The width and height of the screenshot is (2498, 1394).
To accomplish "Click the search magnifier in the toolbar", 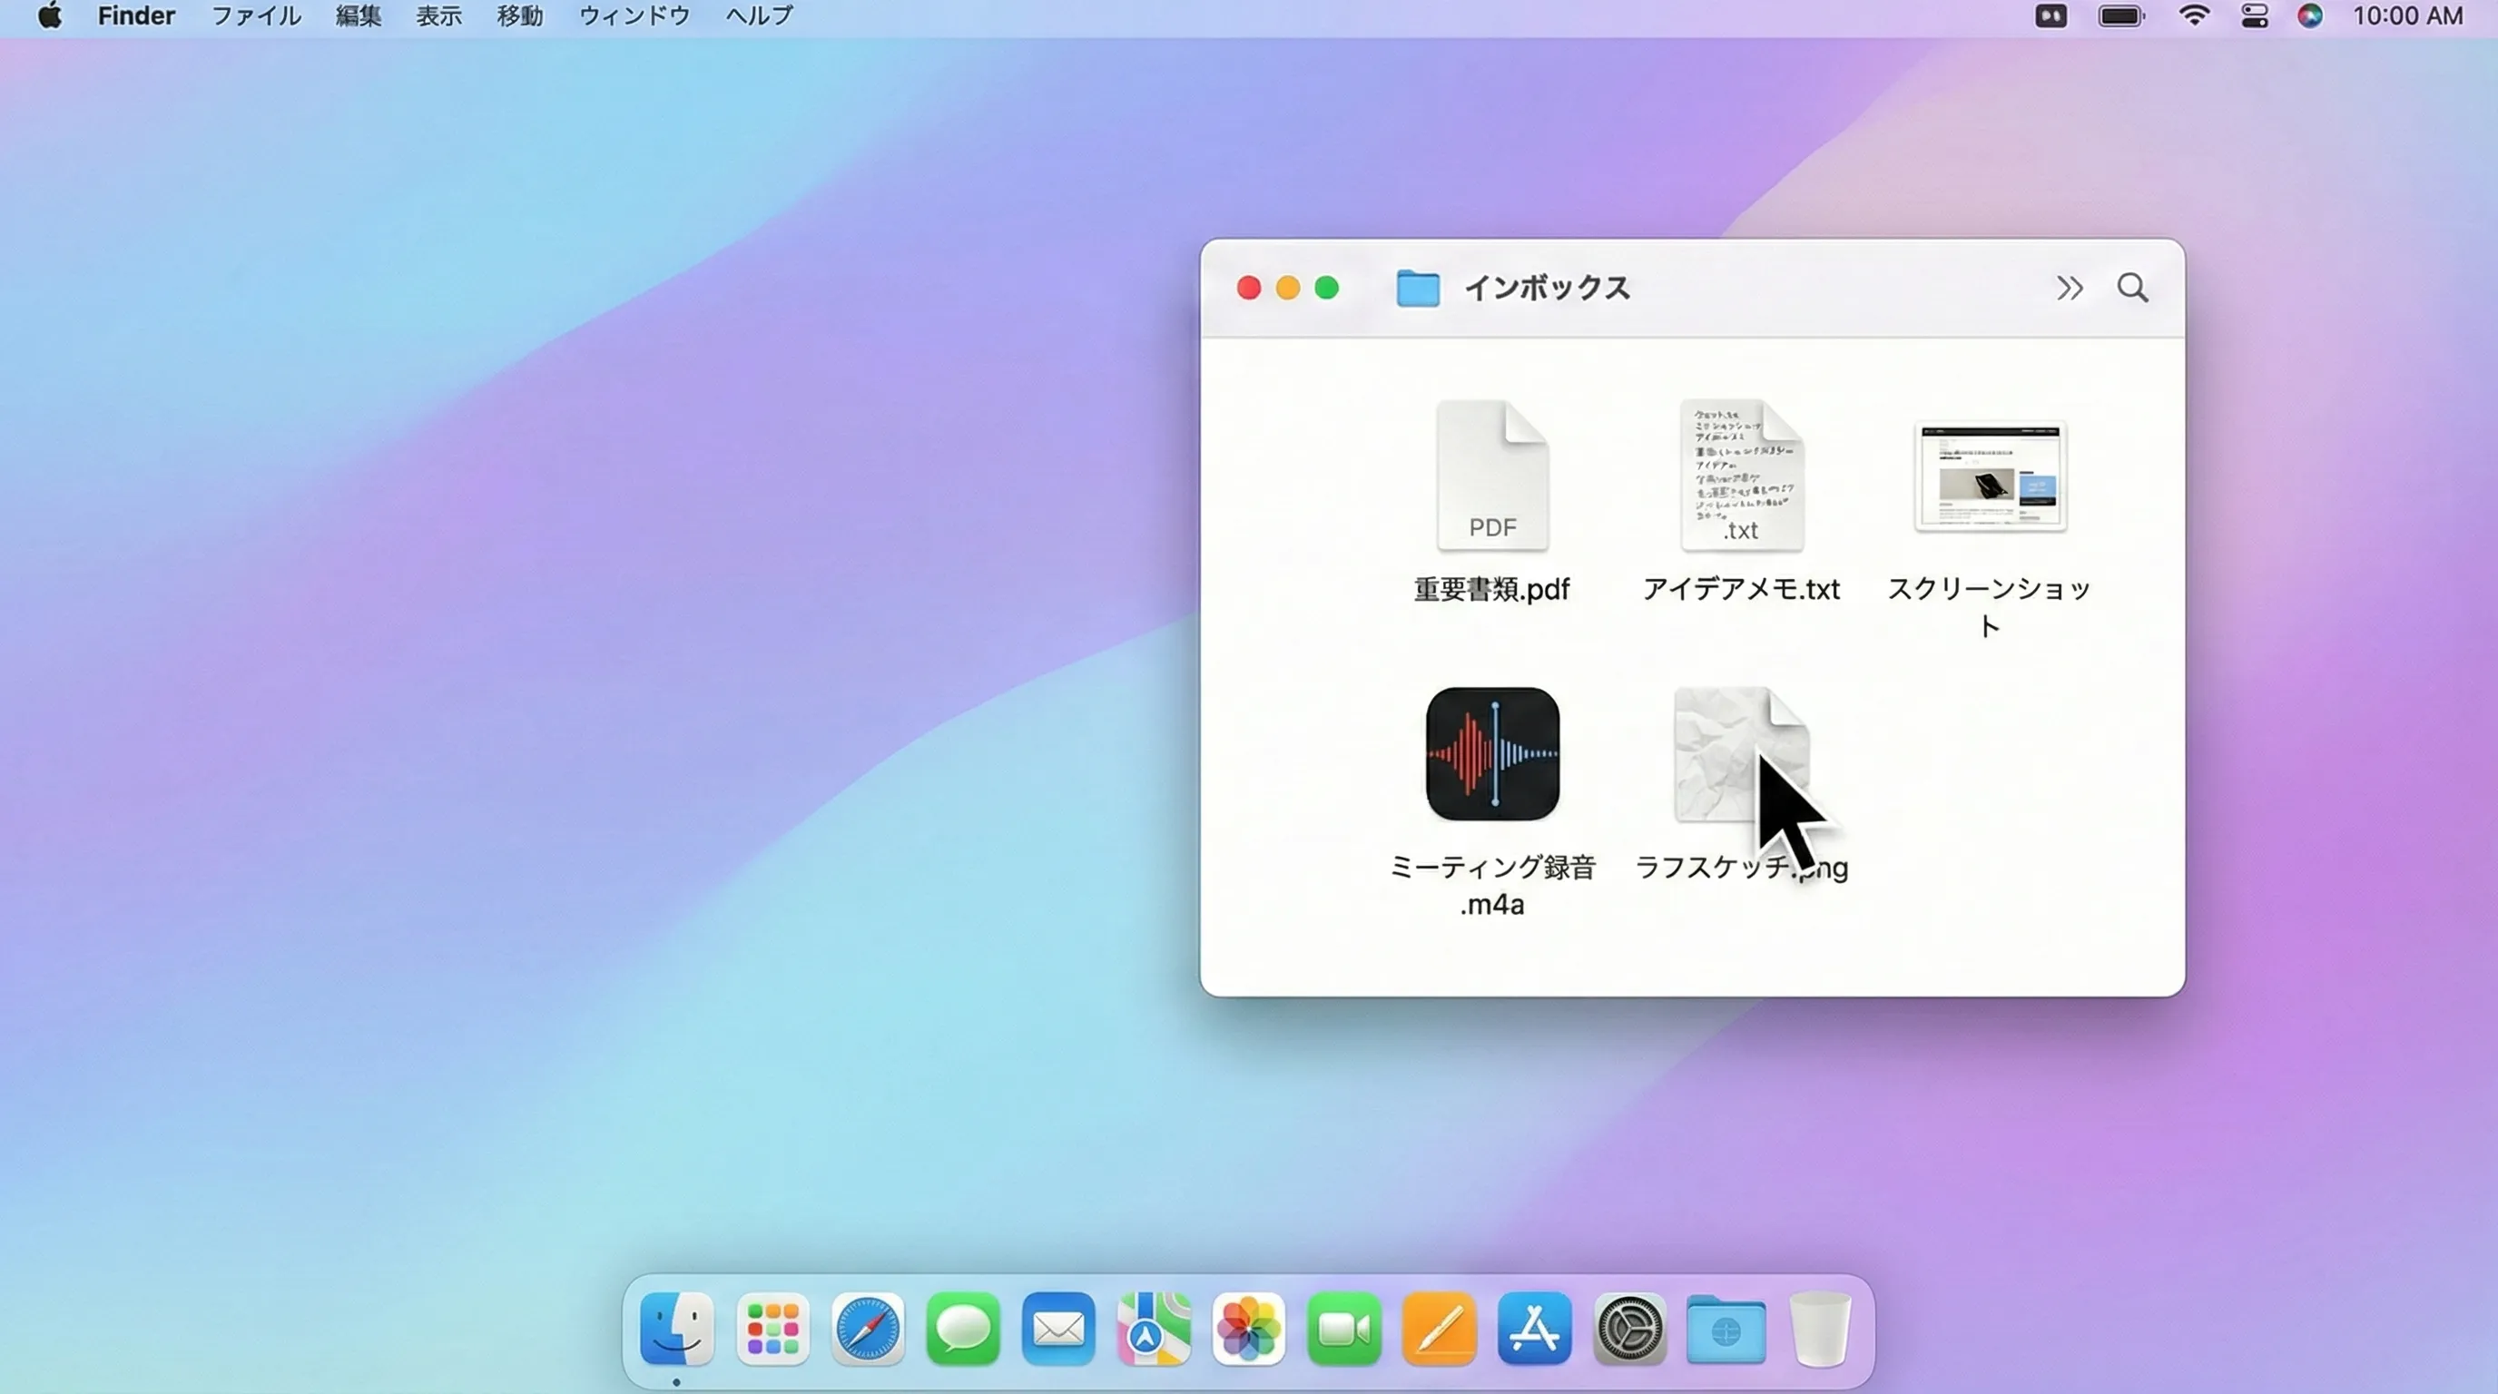I will [2132, 288].
